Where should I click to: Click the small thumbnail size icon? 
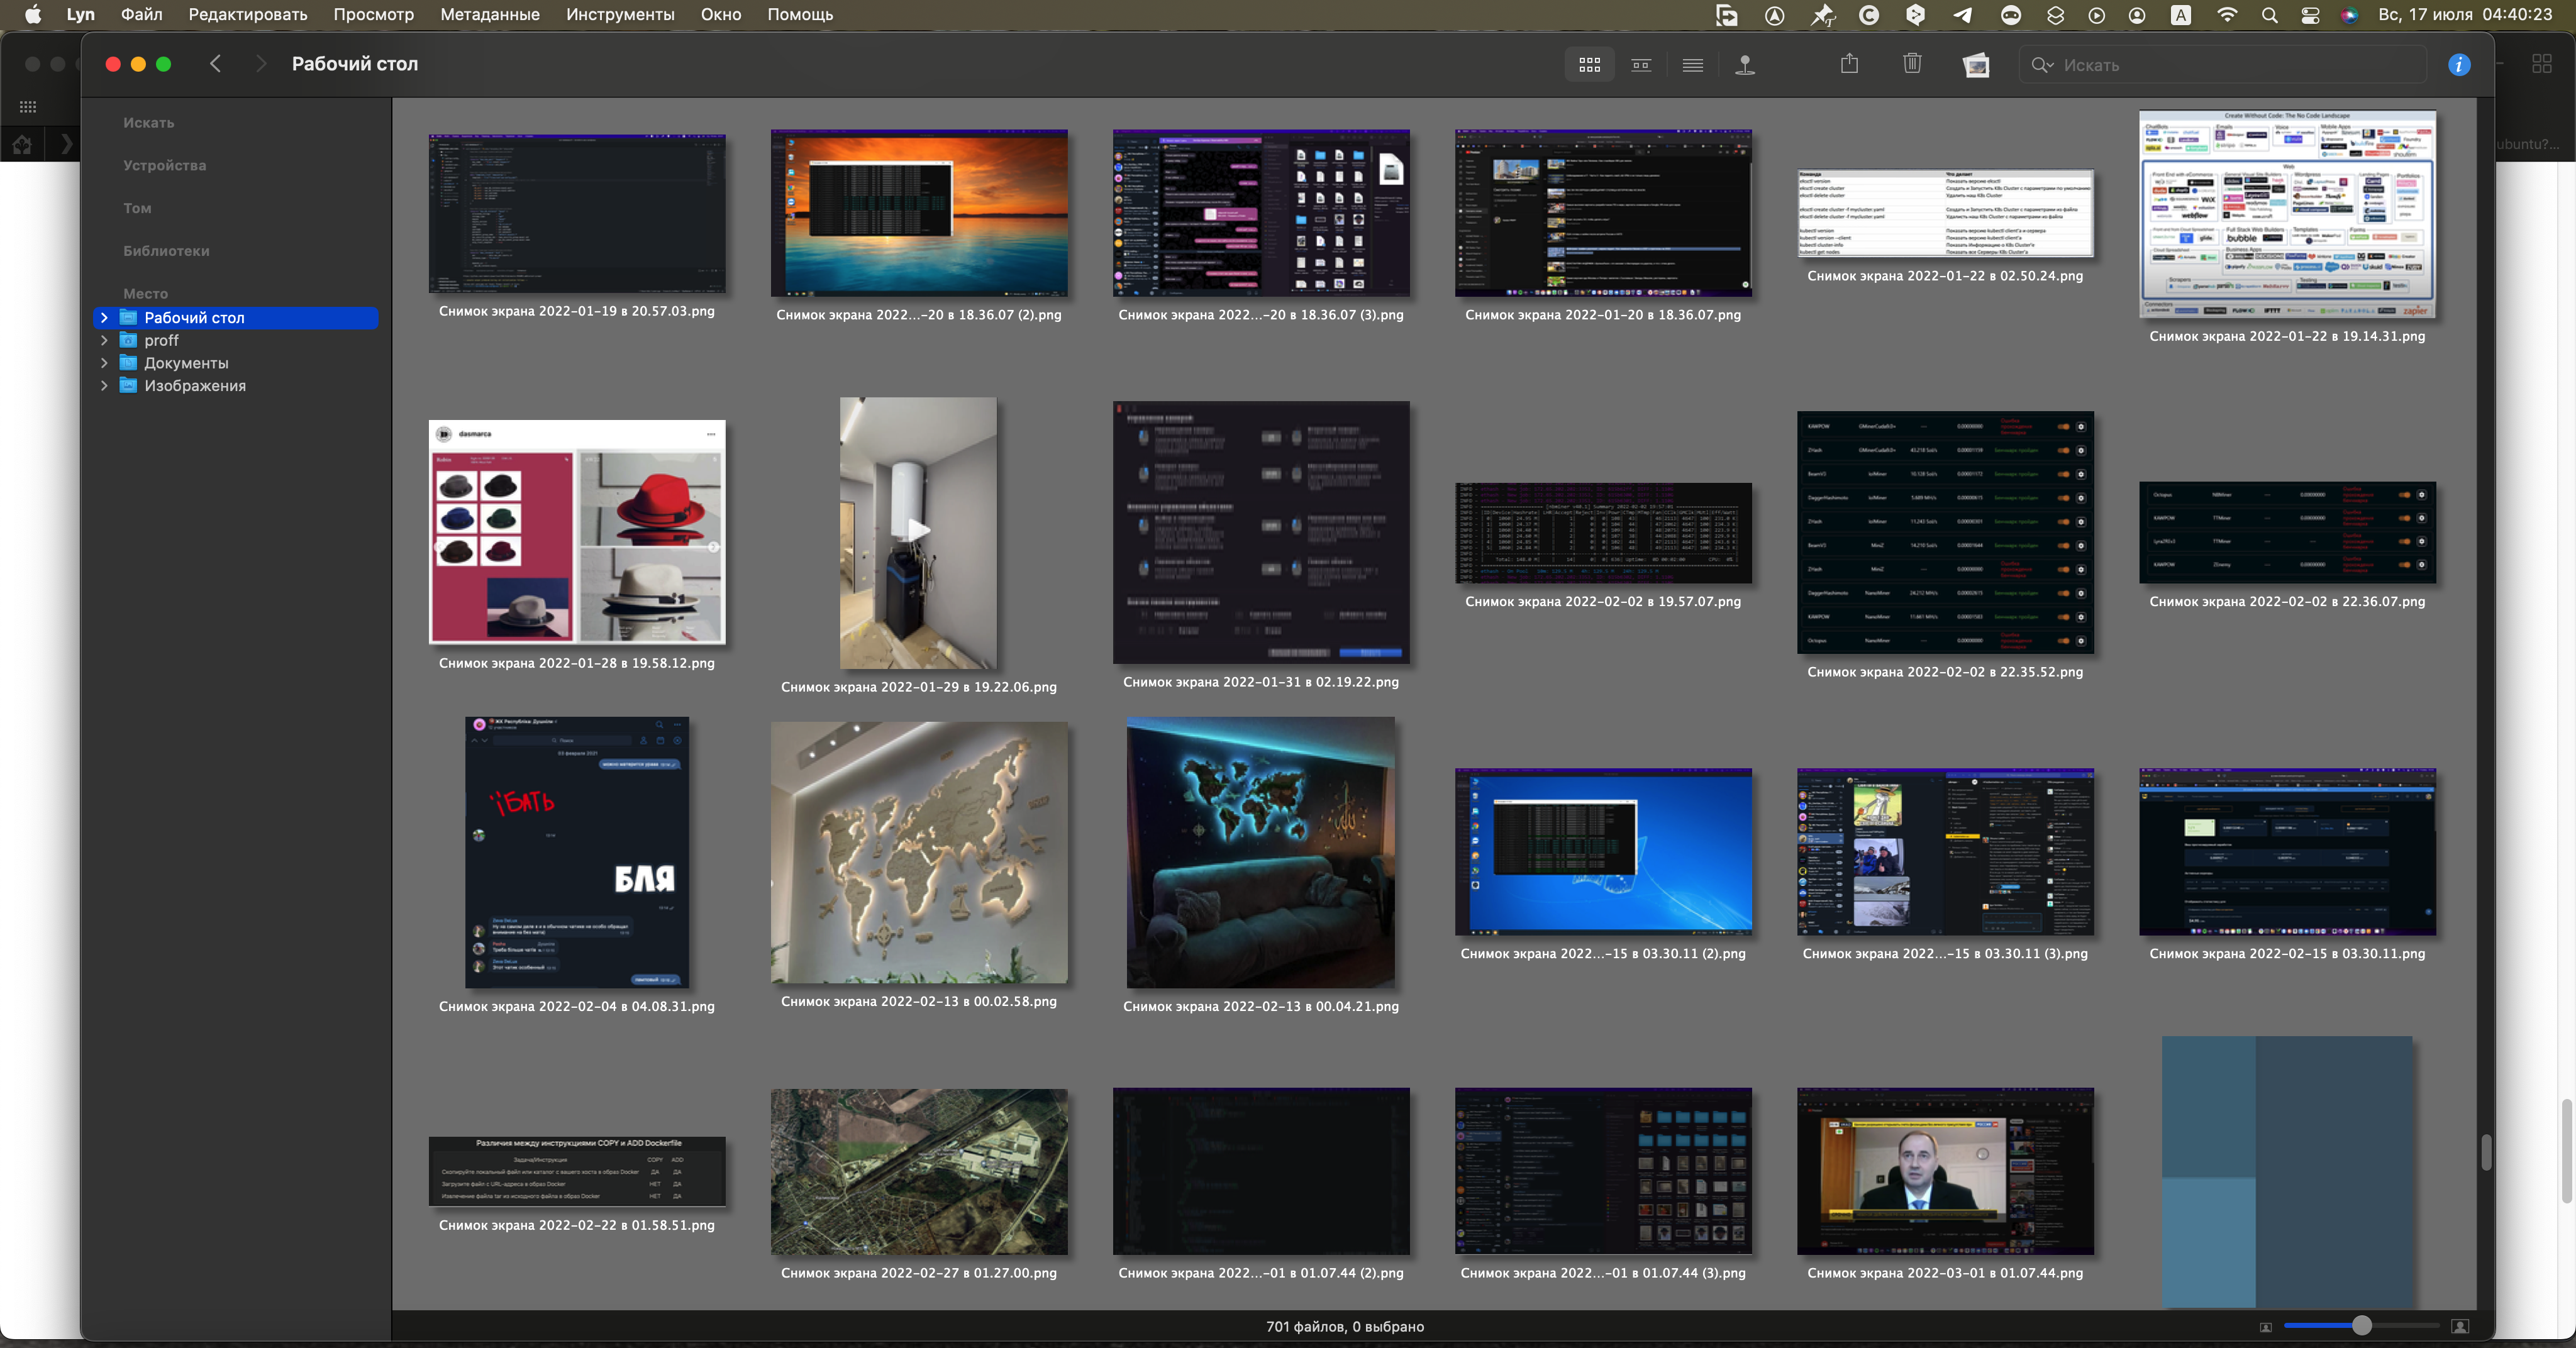(x=2265, y=1326)
